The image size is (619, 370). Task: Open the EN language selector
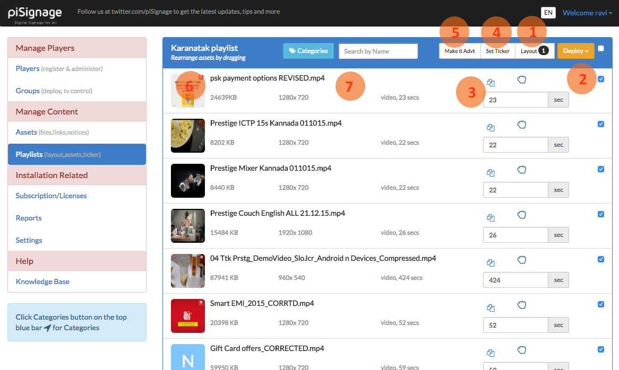click(x=548, y=13)
